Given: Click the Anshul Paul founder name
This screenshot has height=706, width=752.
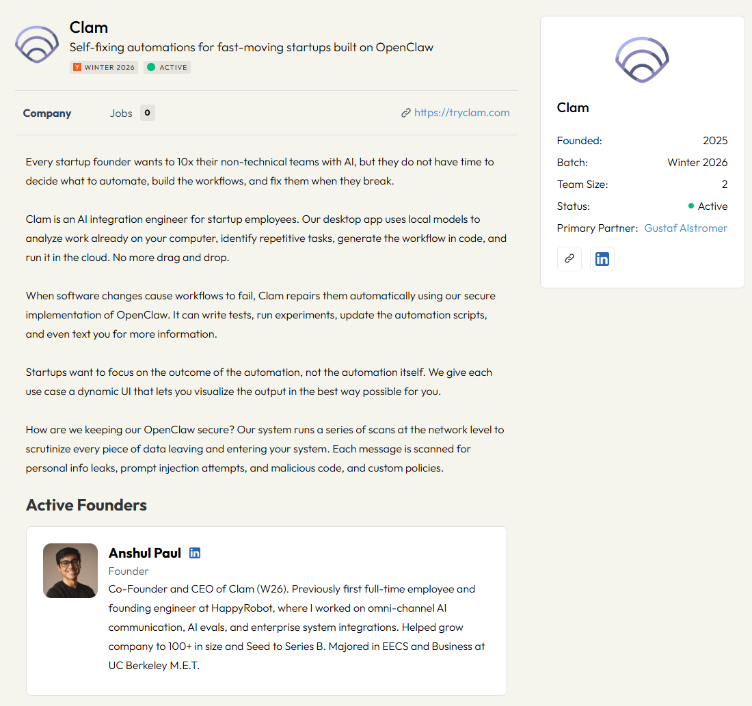Looking at the screenshot, I should point(145,553).
